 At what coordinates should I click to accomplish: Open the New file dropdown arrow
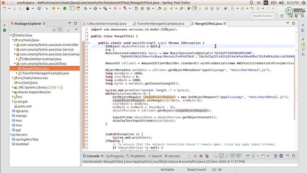pyautogui.click(x=9, y=9)
